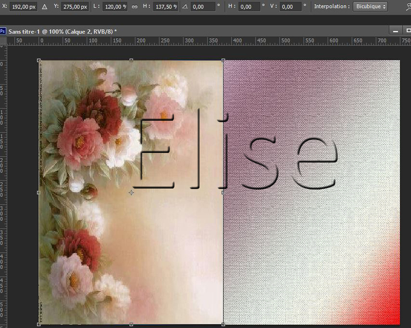Click the Y position field
The width and height of the screenshot is (411, 328).
(x=75, y=7)
